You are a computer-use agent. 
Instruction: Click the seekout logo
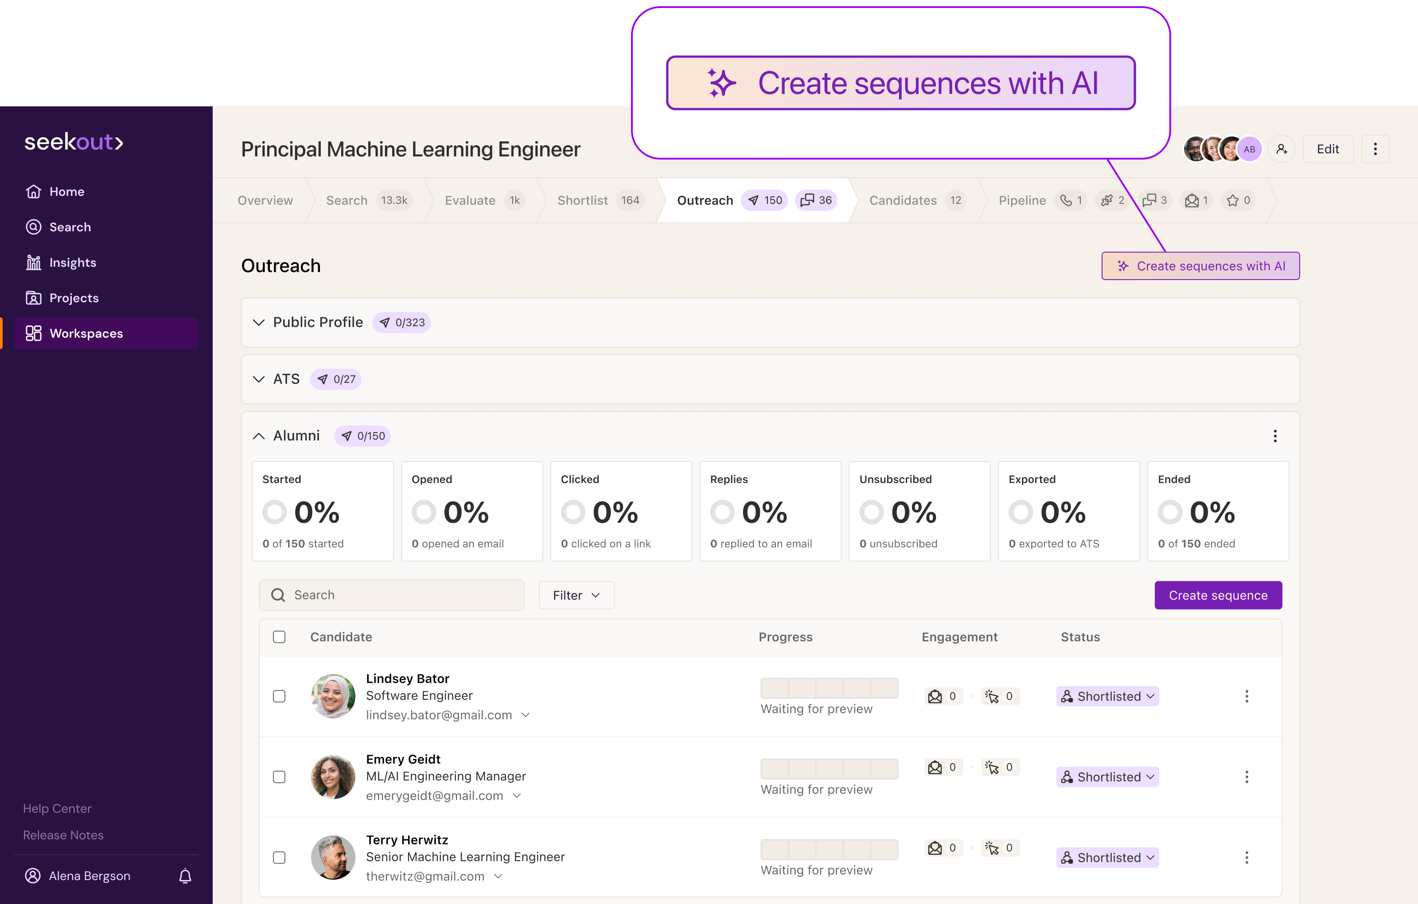[x=74, y=141]
